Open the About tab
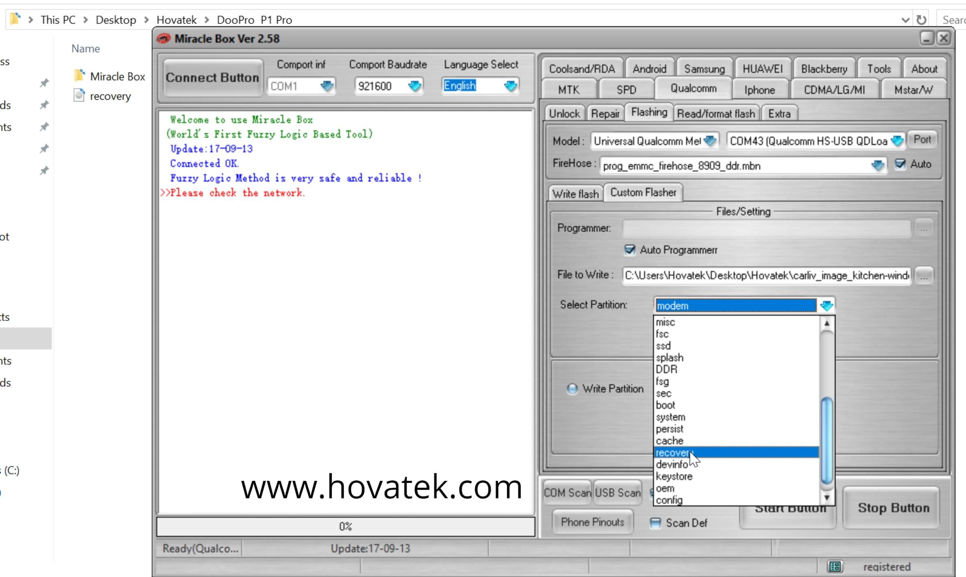 924,69
